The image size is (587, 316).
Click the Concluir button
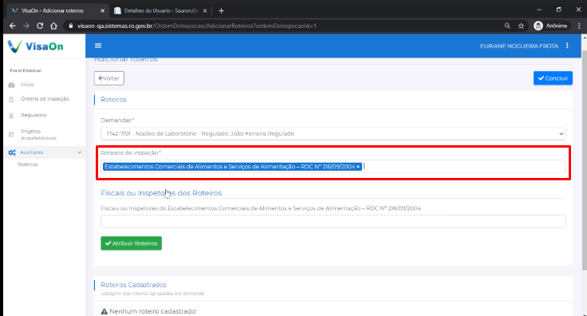point(553,78)
